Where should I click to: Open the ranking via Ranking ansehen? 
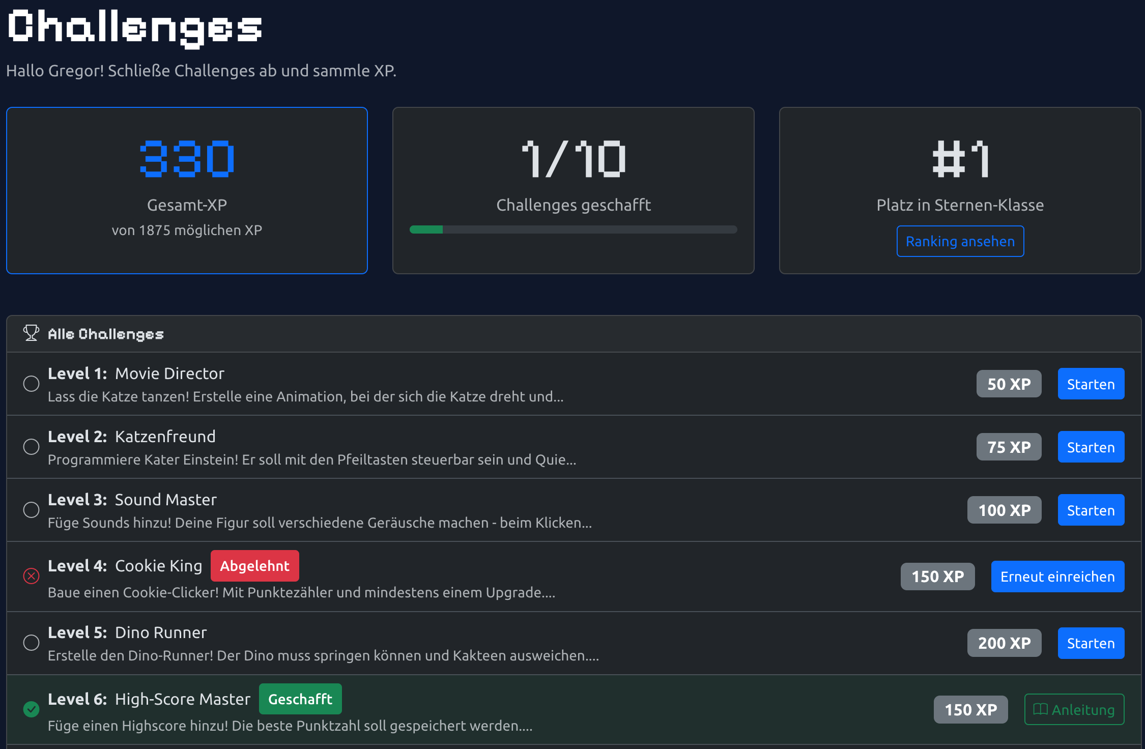point(960,241)
